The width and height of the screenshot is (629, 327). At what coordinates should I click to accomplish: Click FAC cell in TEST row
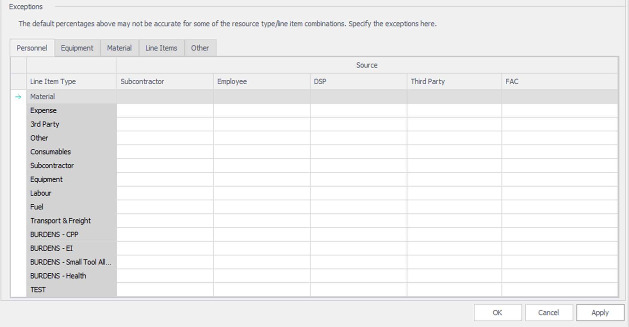pyautogui.click(x=559, y=290)
